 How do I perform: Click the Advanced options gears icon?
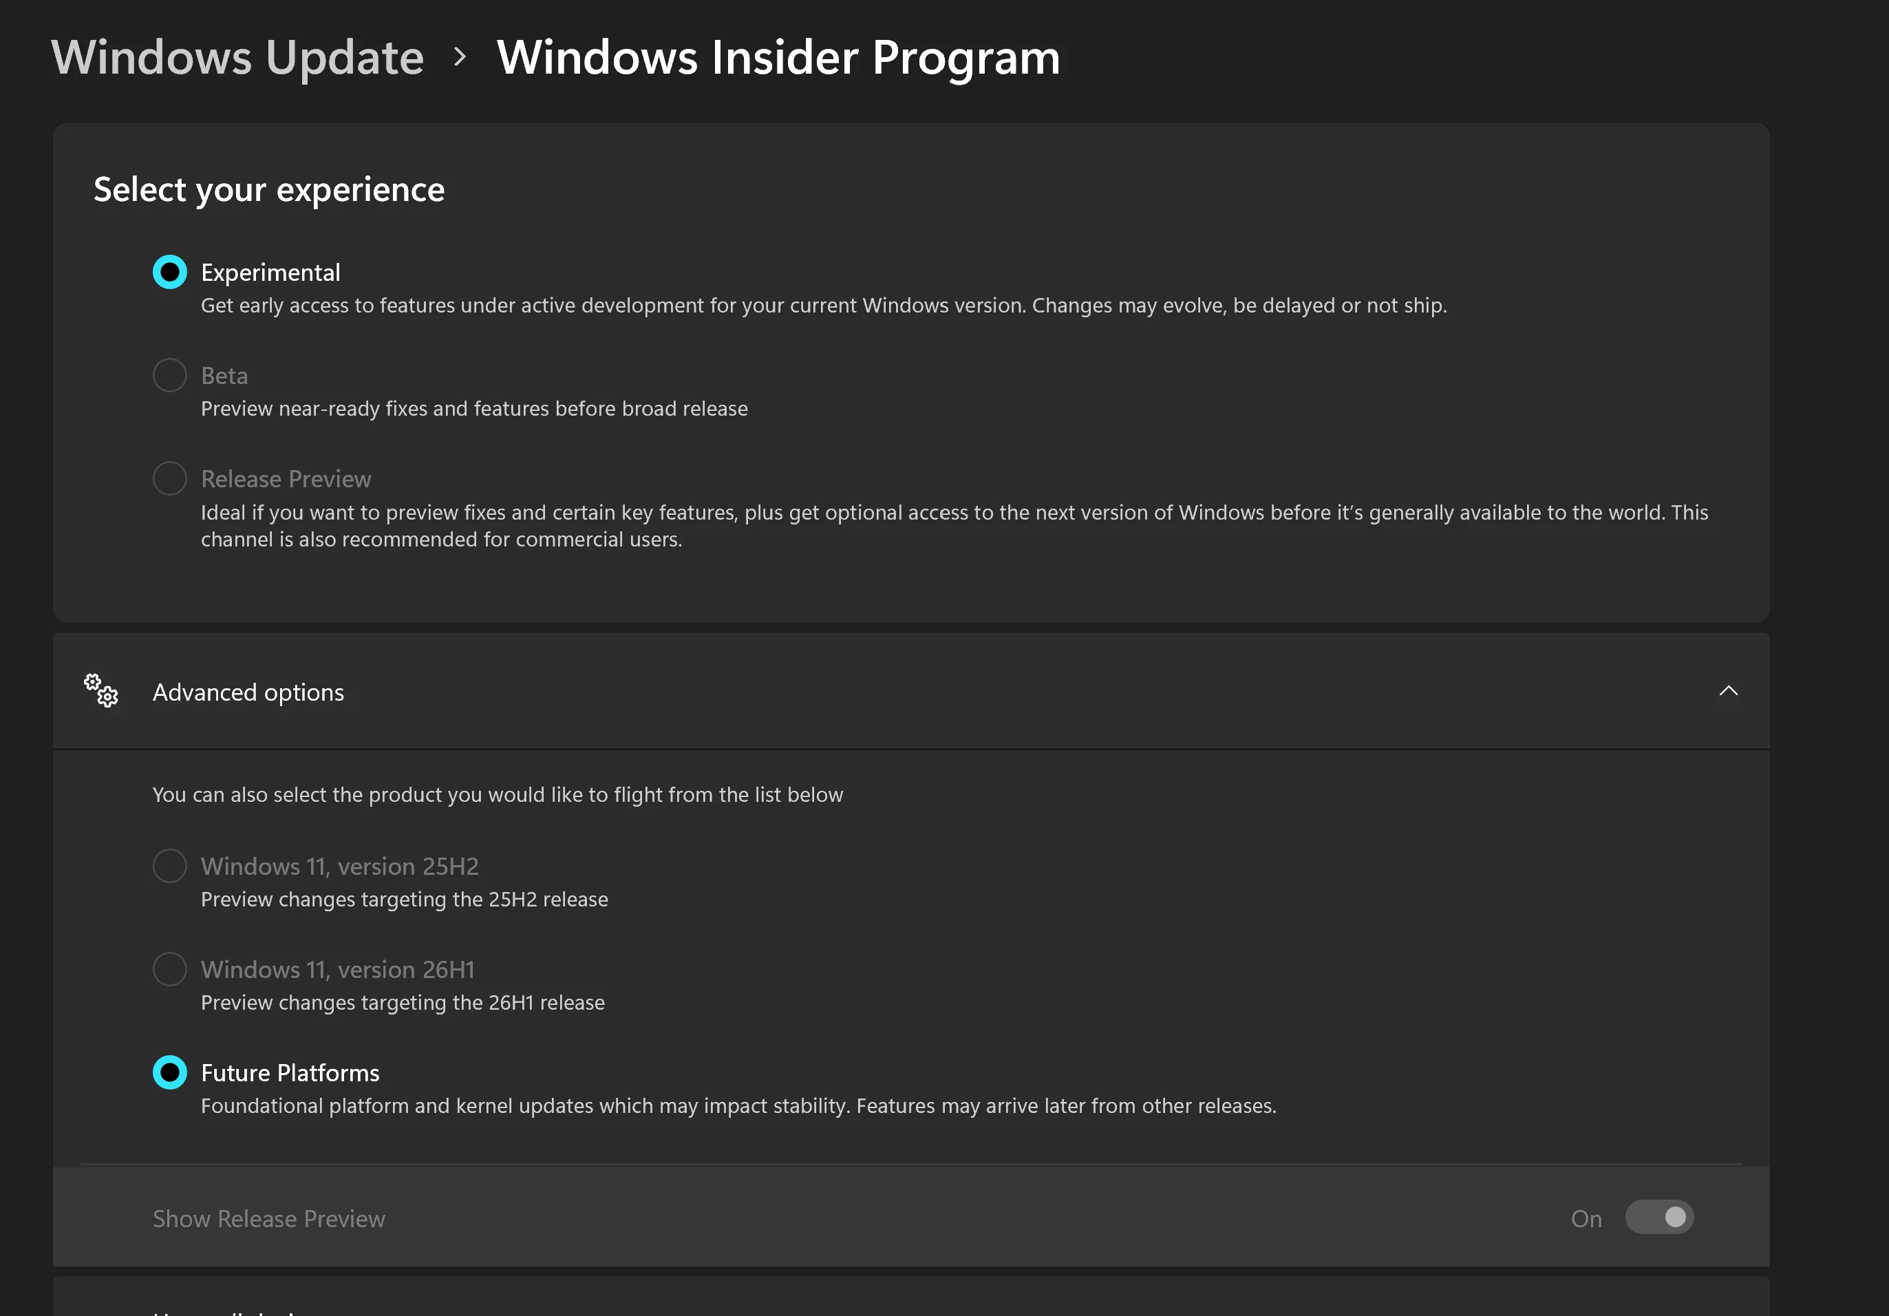pyautogui.click(x=101, y=690)
